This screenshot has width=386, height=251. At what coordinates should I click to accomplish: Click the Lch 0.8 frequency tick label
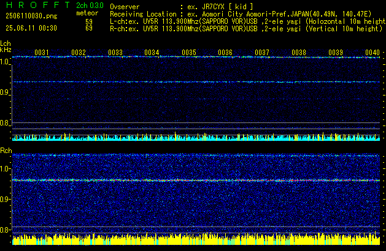[x=5, y=123]
